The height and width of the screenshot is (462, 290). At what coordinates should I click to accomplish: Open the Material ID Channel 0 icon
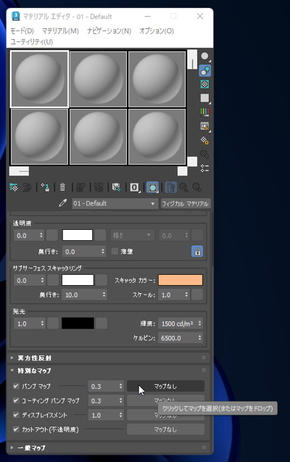(135, 187)
